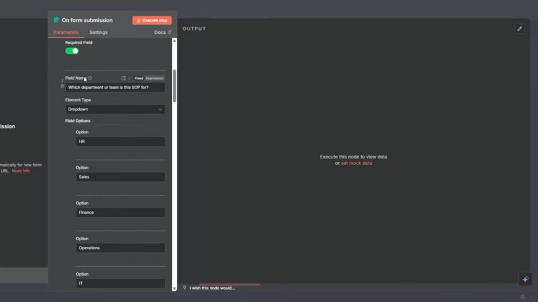Open the Element Type dropdown
Viewport: 538px width, 302px height.
pos(115,109)
